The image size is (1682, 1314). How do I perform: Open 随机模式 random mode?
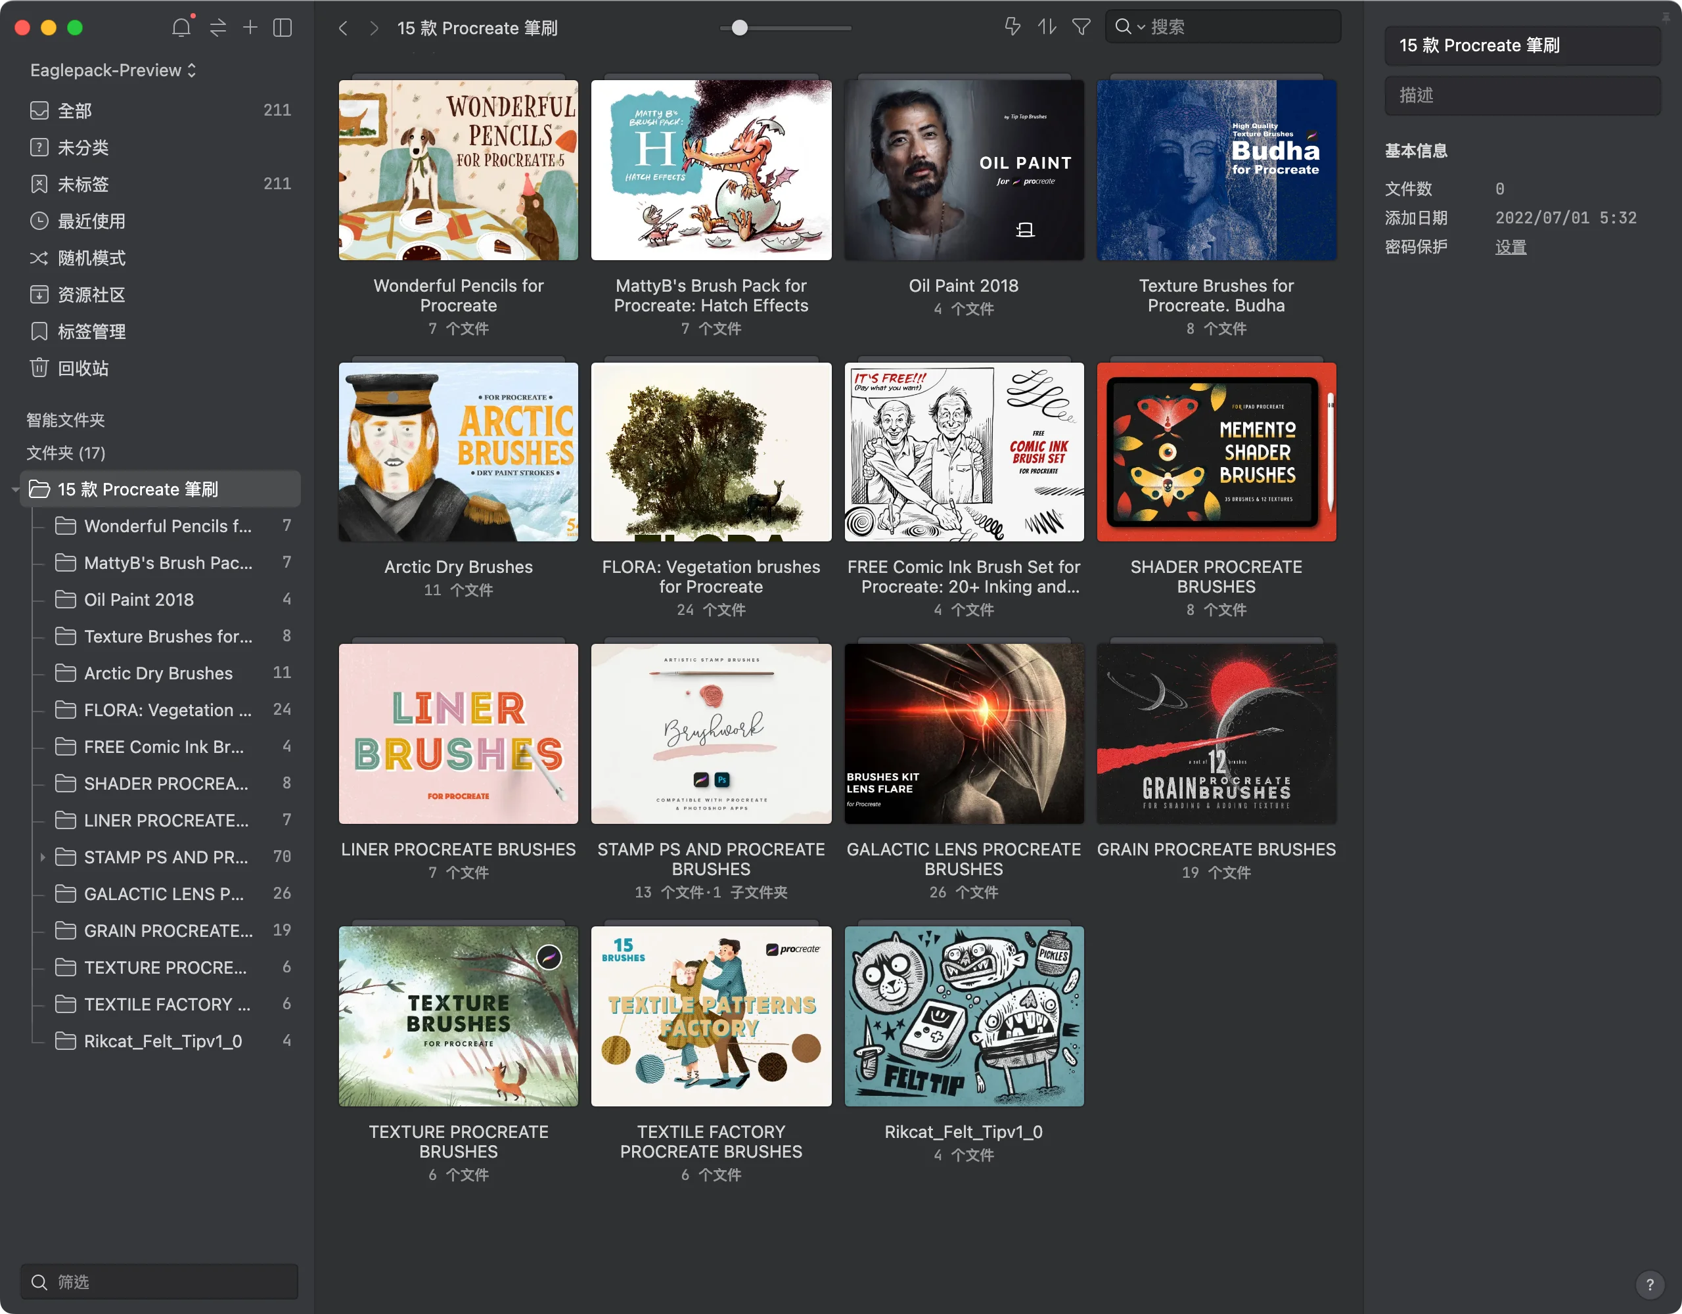coord(160,258)
